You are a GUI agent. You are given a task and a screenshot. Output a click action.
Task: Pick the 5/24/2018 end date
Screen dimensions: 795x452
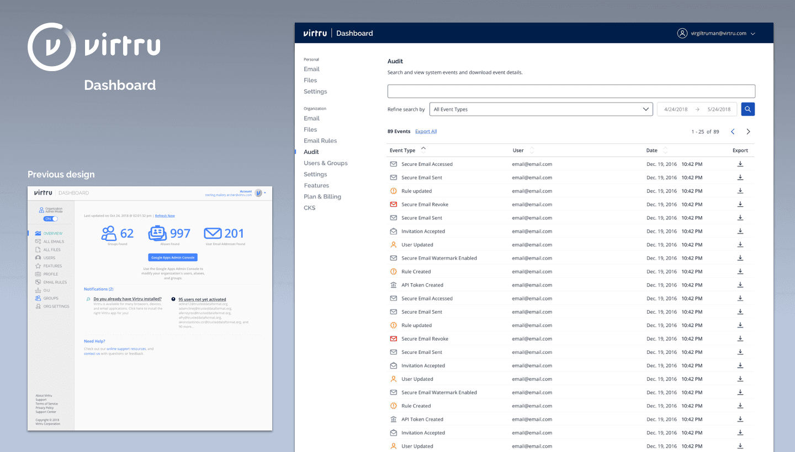[719, 109]
